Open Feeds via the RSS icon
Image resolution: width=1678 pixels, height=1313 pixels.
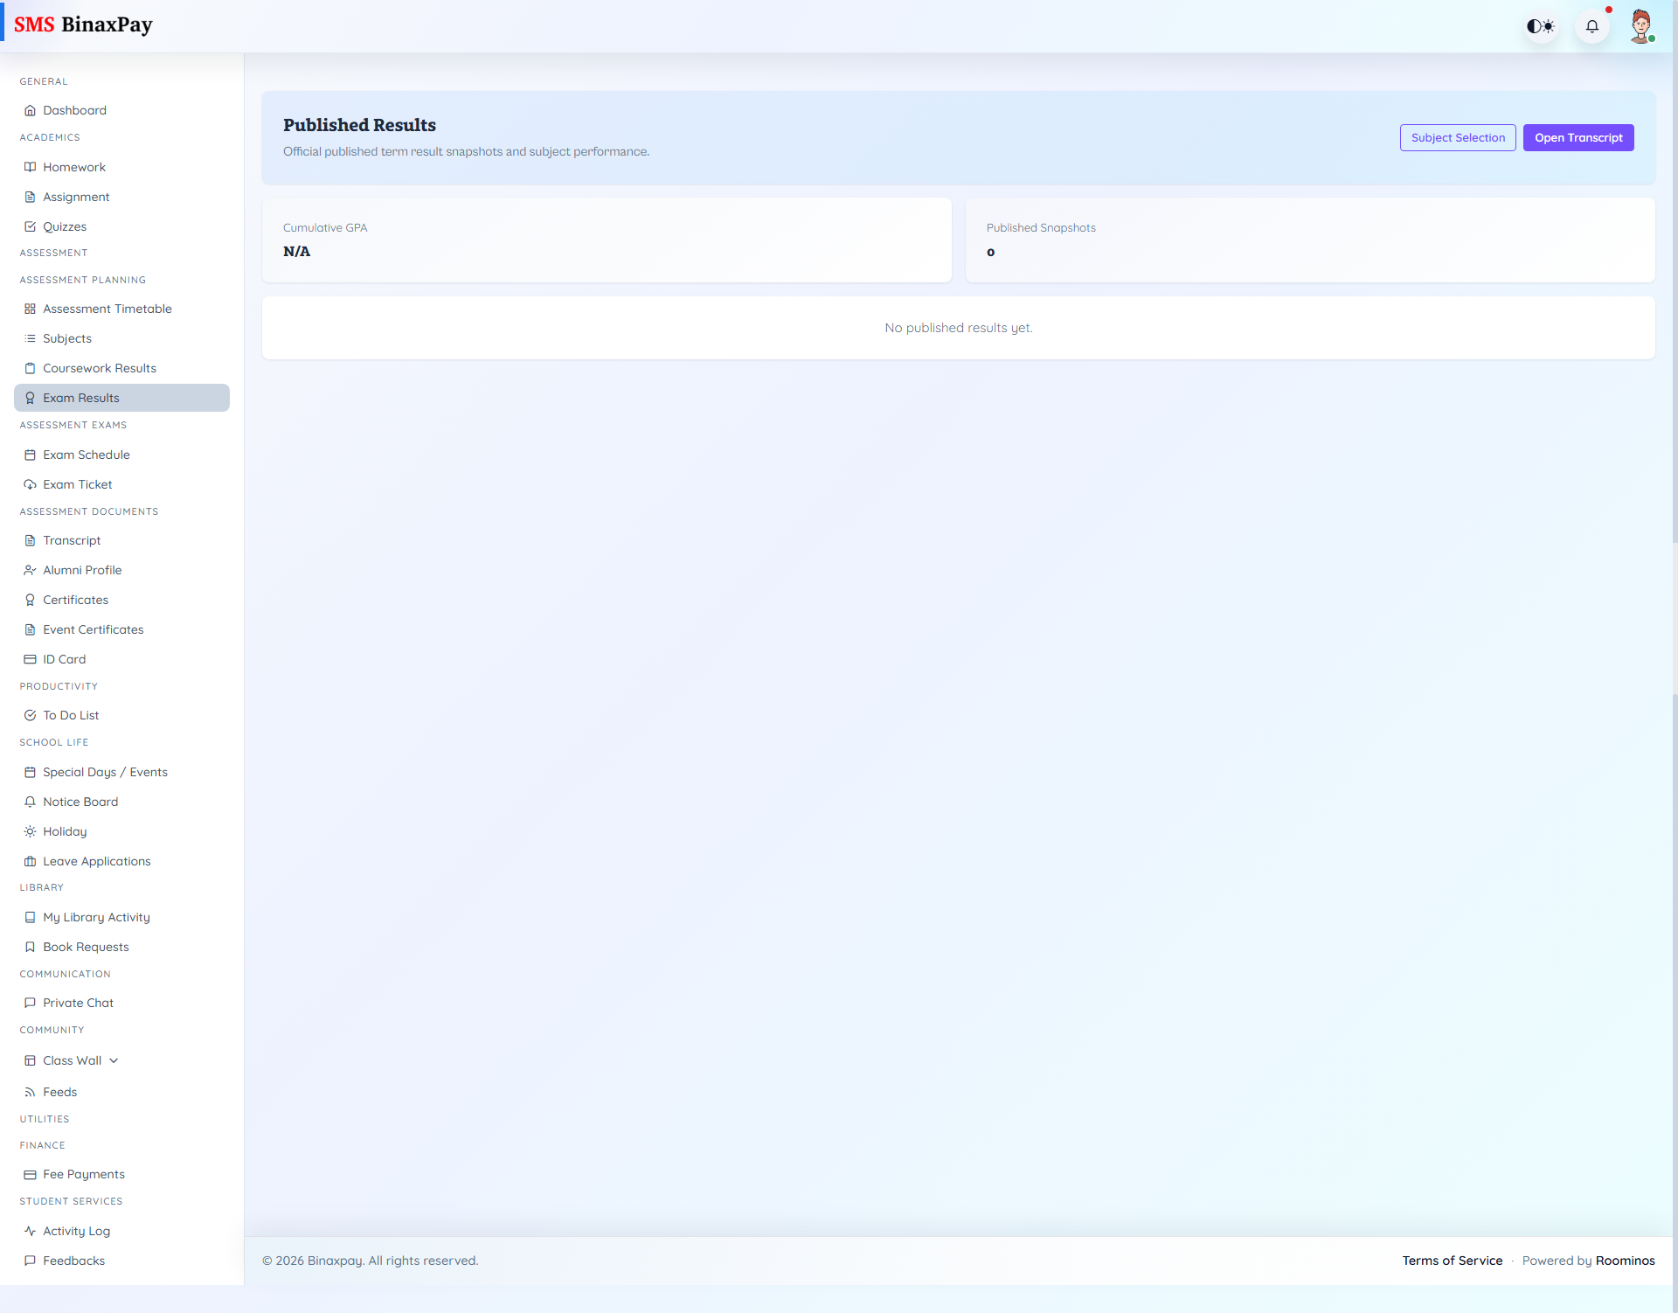coord(30,1092)
